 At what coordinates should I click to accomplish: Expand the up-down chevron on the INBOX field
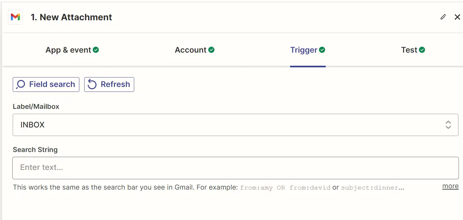448,125
